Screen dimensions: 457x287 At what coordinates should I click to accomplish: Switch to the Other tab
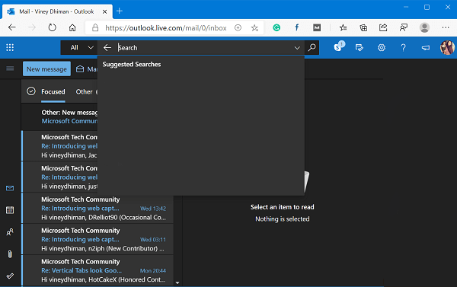84,91
